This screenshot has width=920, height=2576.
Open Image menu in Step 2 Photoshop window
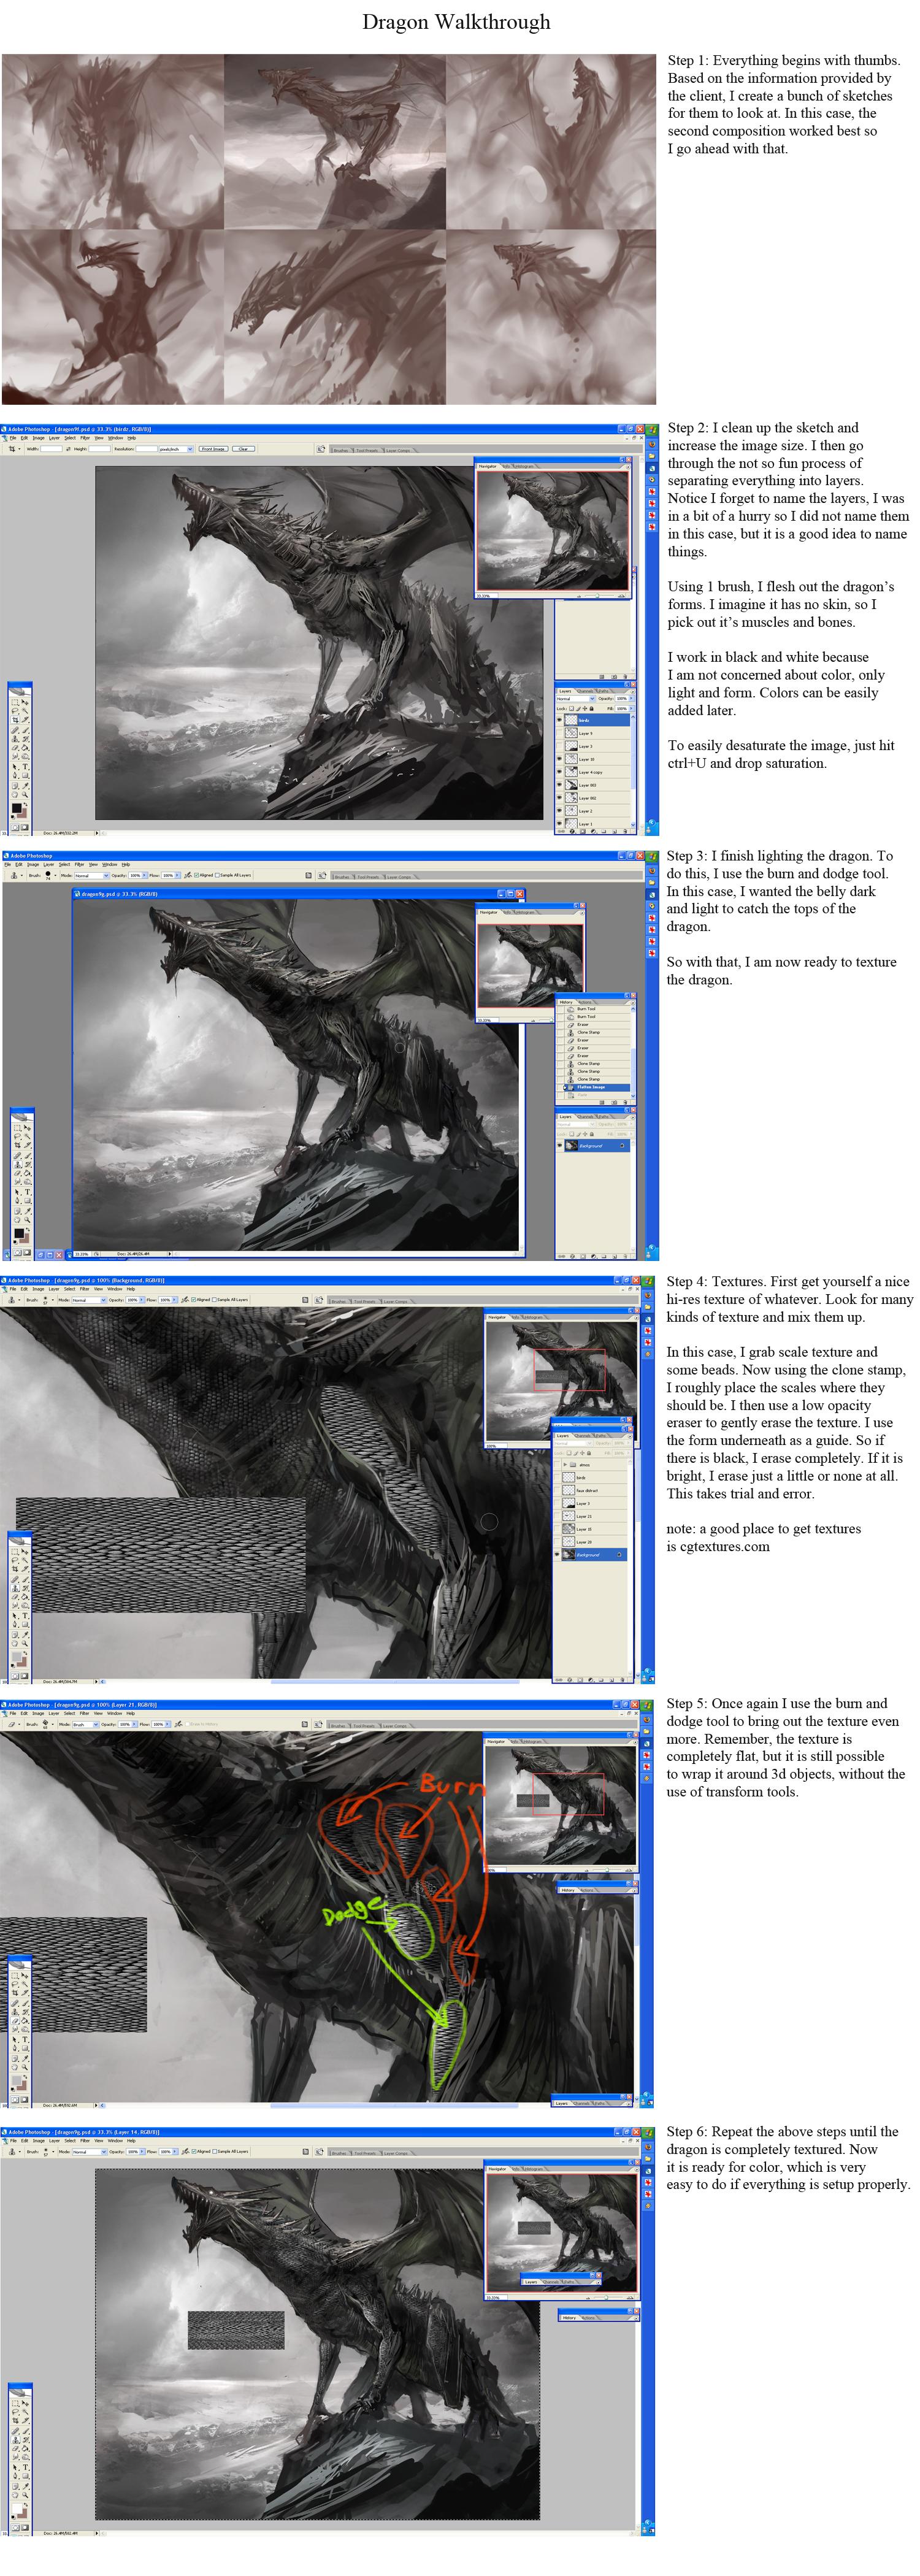(x=38, y=439)
